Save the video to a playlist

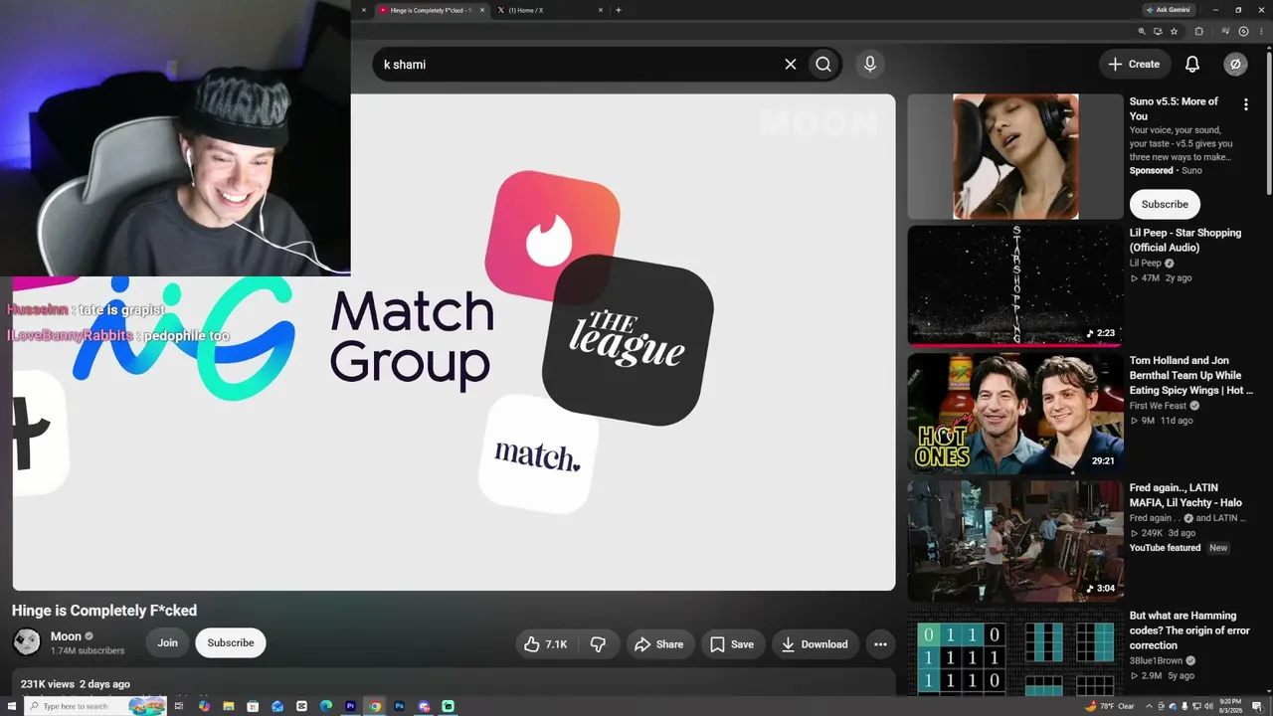pos(731,644)
